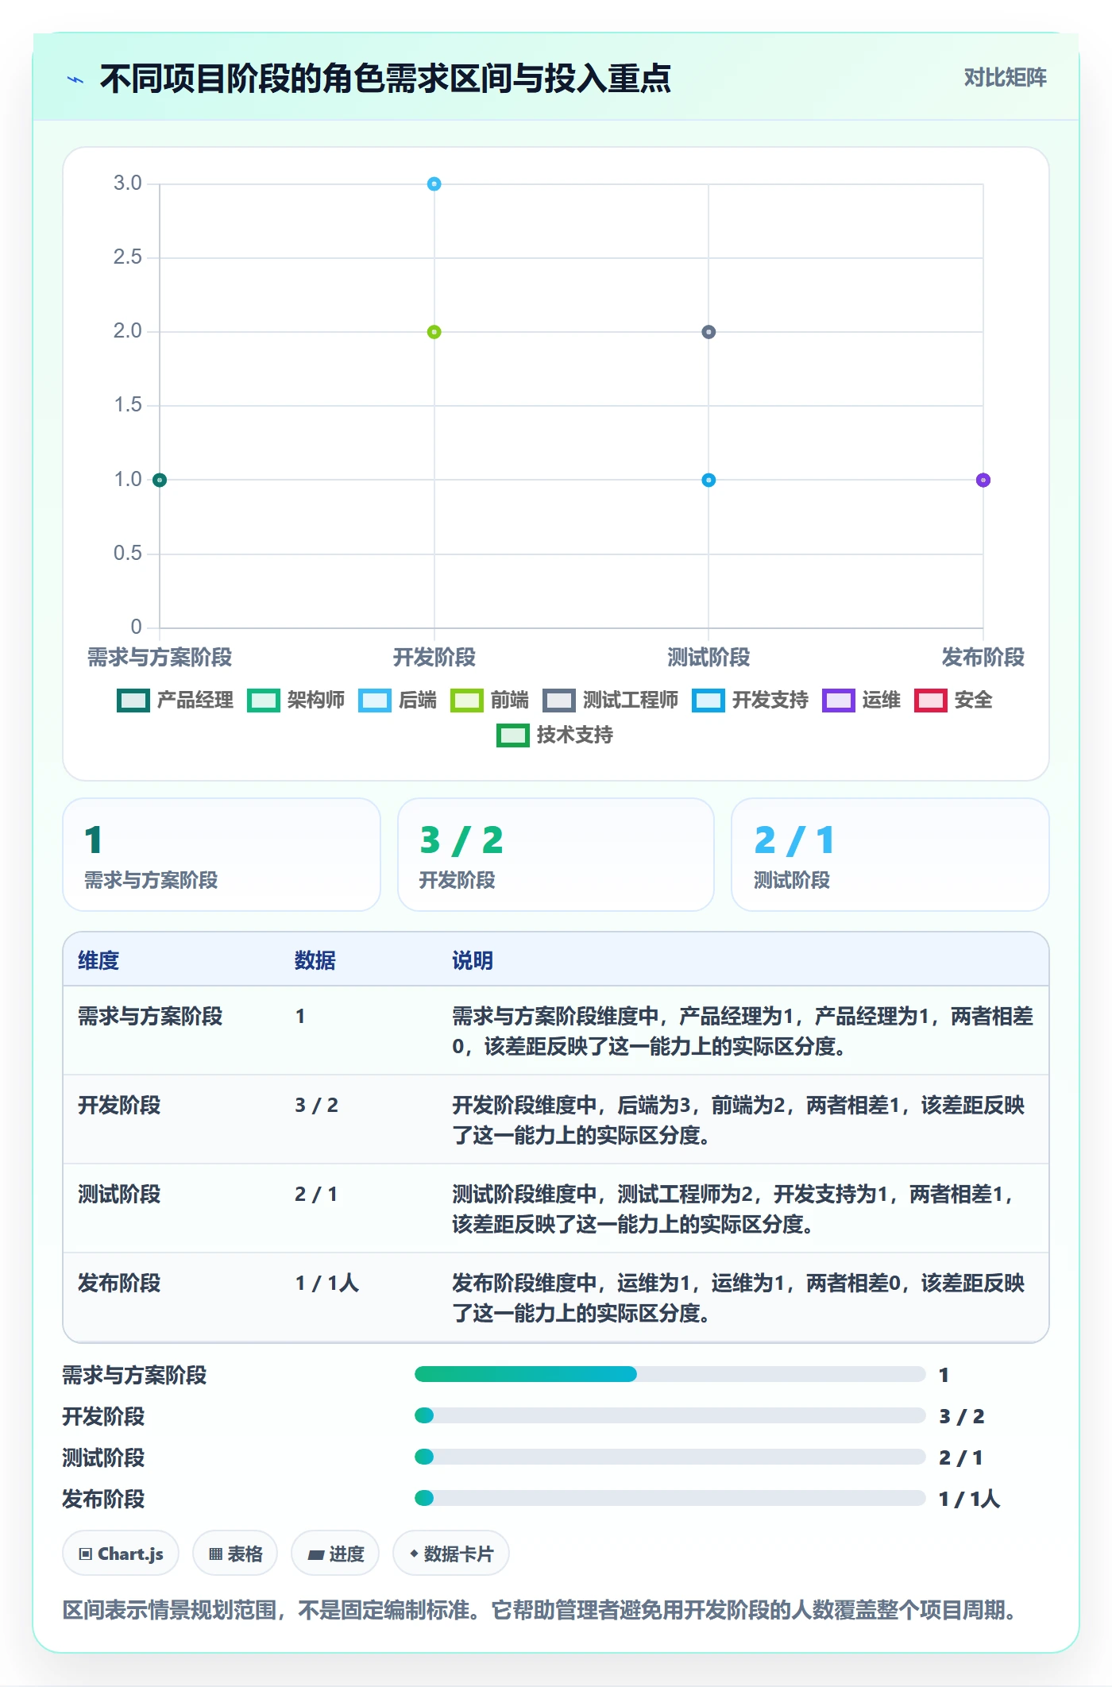Click the purple 运维 point in 发布阶段
The height and width of the screenshot is (1687, 1112).
[983, 480]
